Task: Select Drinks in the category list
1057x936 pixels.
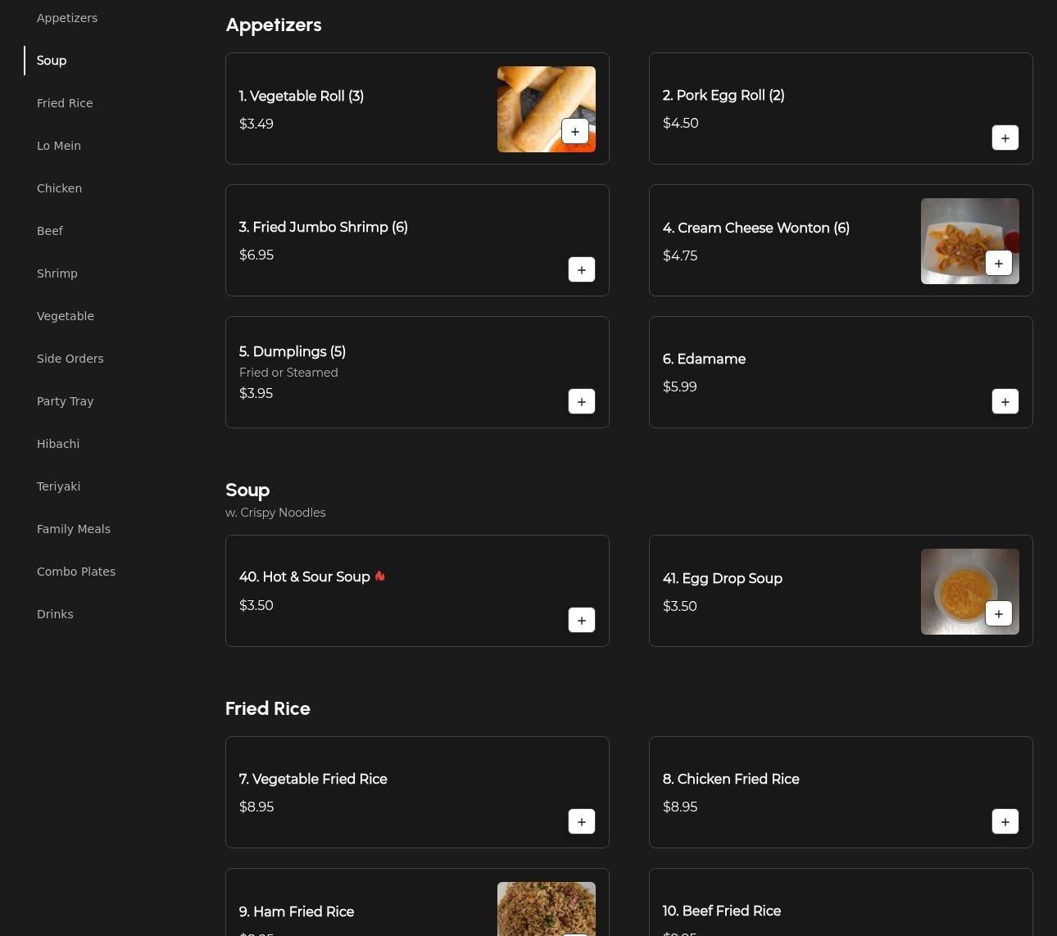Action: point(55,614)
